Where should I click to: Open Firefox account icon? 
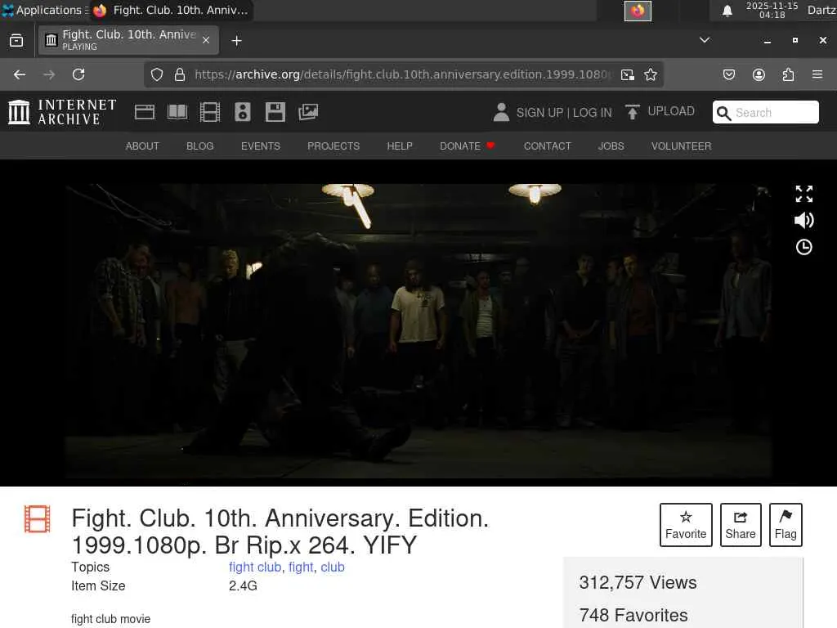(x=759, y=74)
